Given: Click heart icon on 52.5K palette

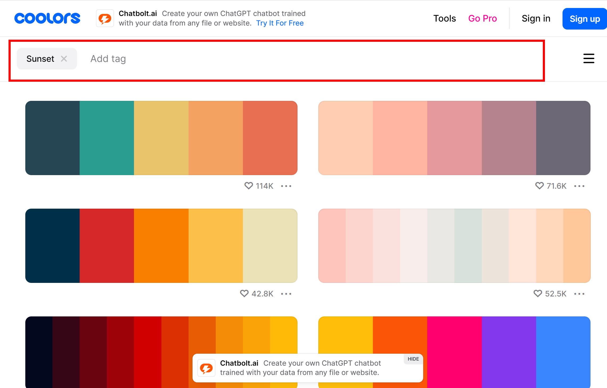Looking at the screenshot, I should point(538,294).
